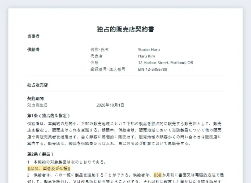
Task: Click the 第1条（独占的な指定）heading
Action: [49, 116]
